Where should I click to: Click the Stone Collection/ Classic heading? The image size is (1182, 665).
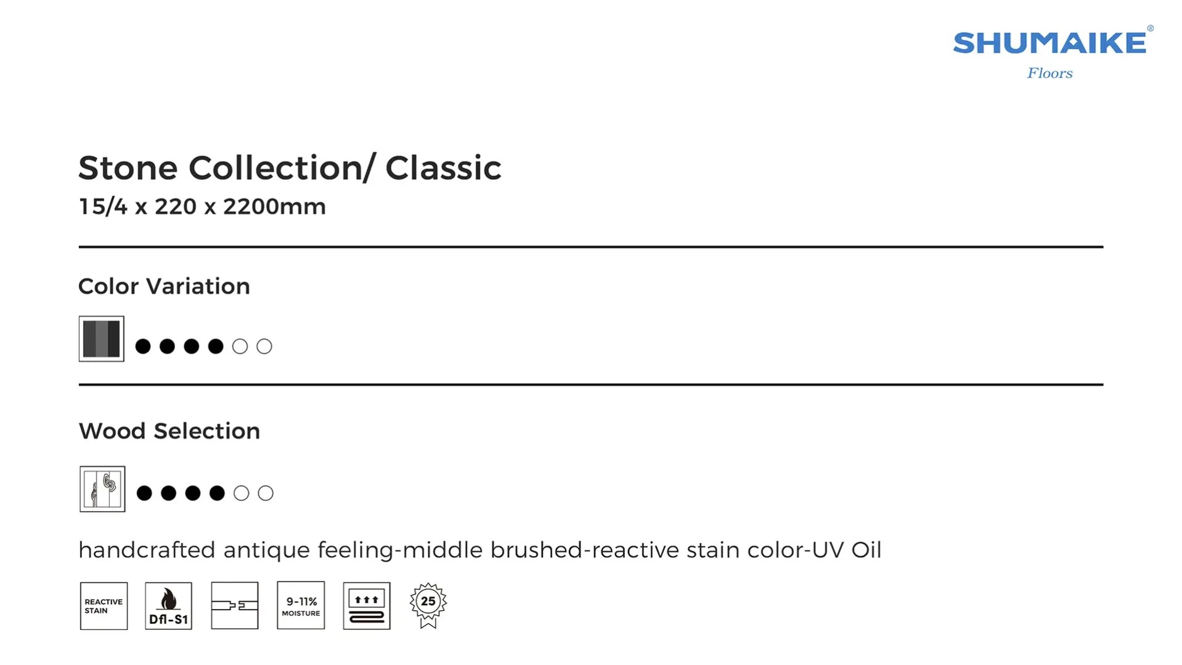(x=290, y=168)
